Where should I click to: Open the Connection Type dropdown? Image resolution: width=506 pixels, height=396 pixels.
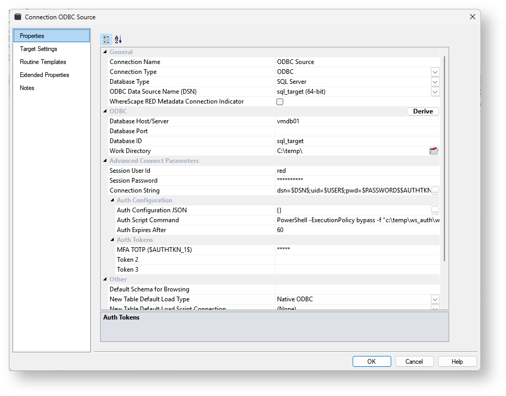coord(435,72)
